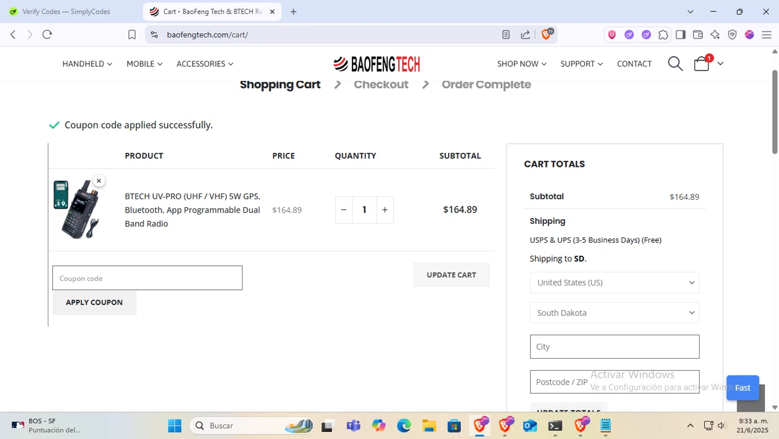This screenshot has height=439, width=779.
Task: Open reader mode icon
Action: click(x=506, y=35)
